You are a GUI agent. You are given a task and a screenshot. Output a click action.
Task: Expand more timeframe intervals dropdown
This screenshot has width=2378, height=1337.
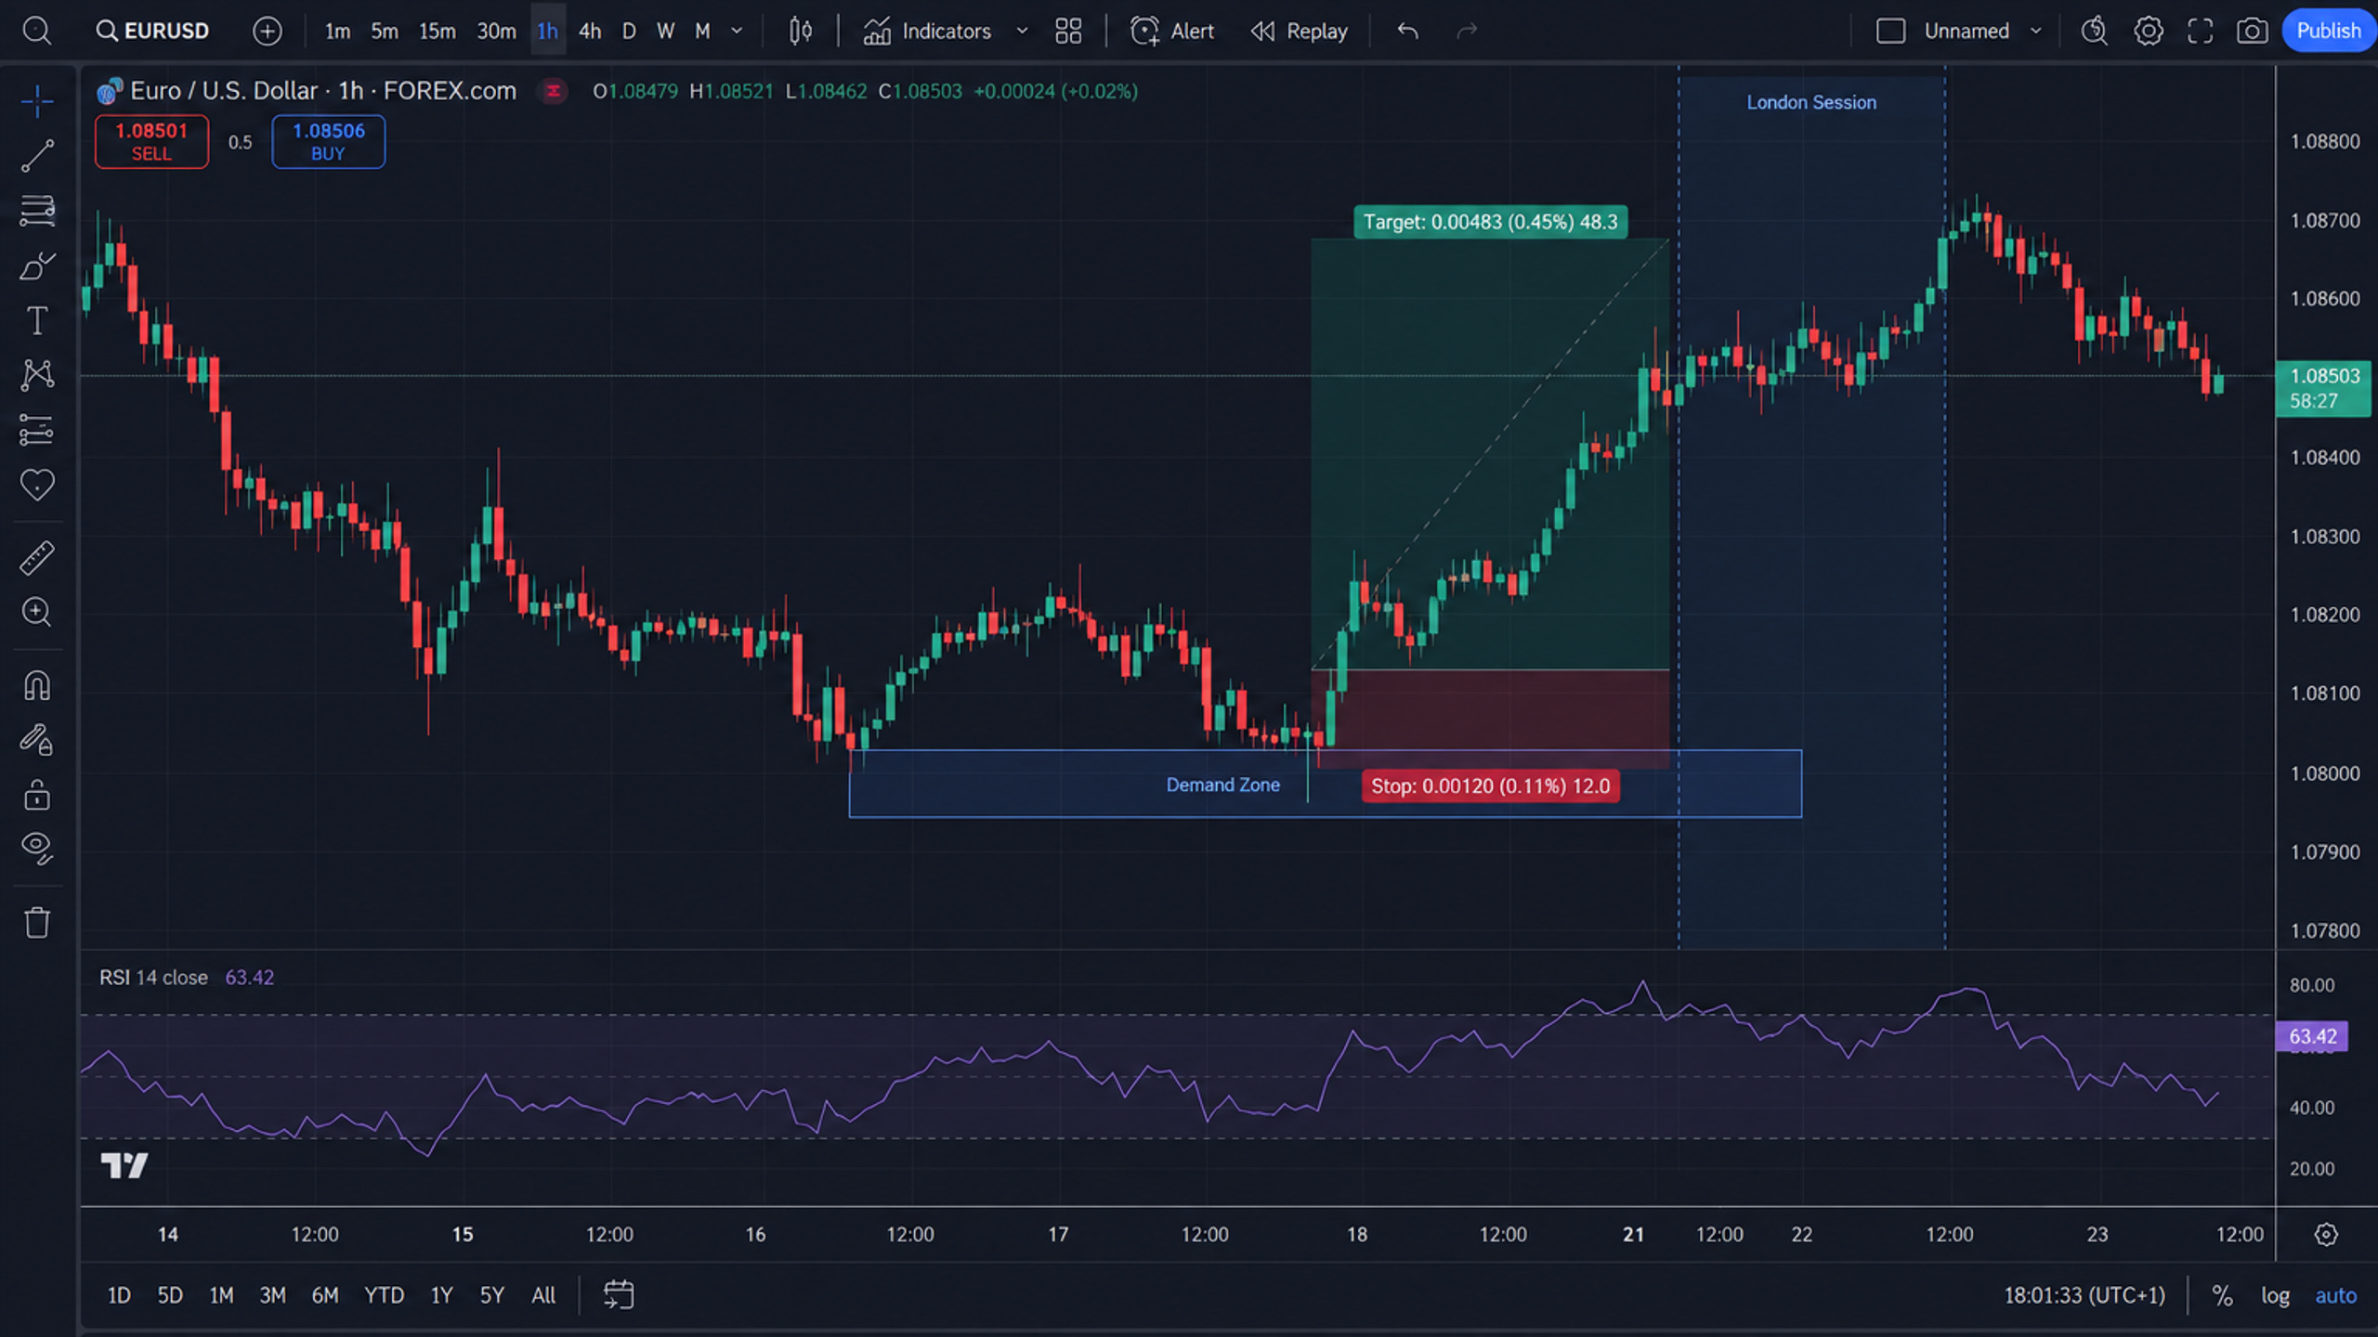pos(737,31)
